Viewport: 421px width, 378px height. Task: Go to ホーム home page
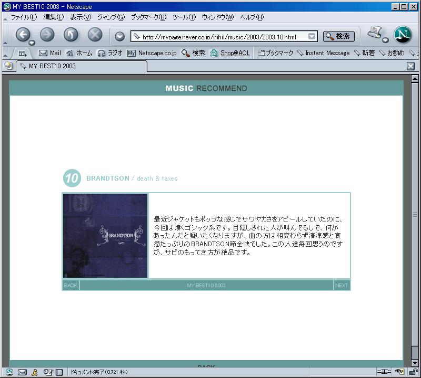point(79,53)
